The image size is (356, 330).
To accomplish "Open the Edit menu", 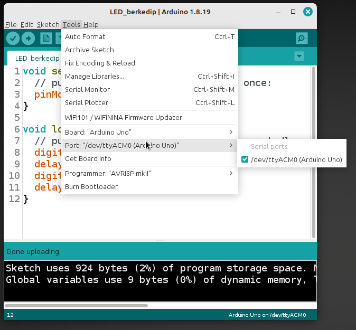I will pos(26,24).
